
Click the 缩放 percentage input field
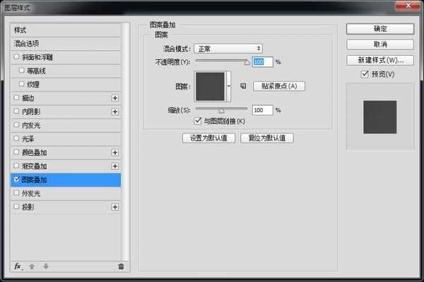click(x=261, y=110)
